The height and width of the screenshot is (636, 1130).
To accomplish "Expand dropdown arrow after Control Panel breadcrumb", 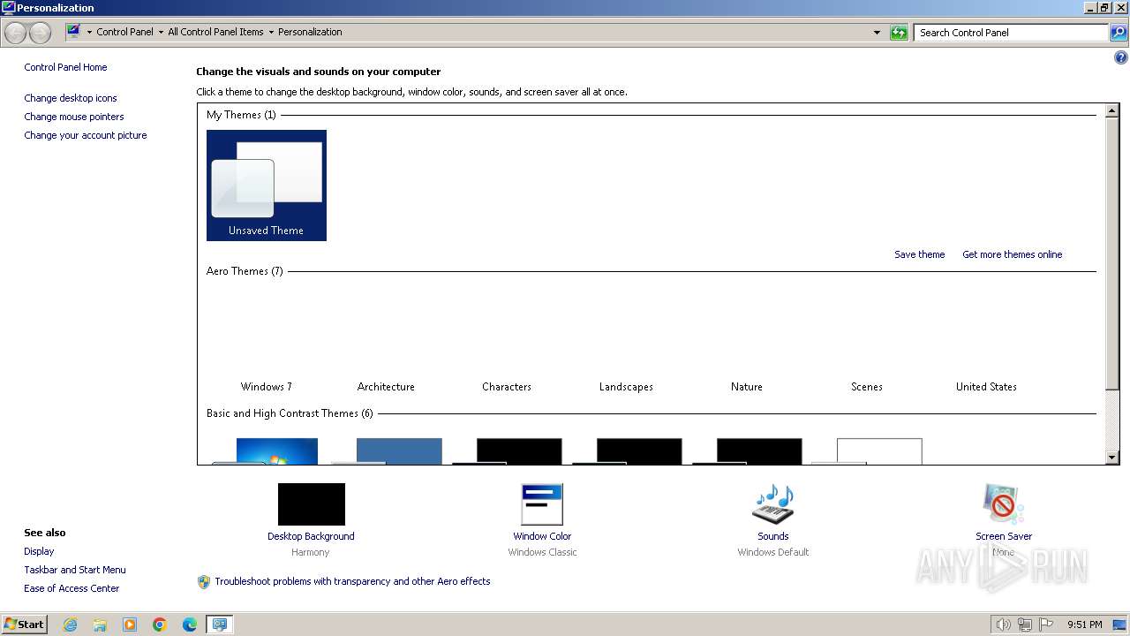I will tap(161, 33).
